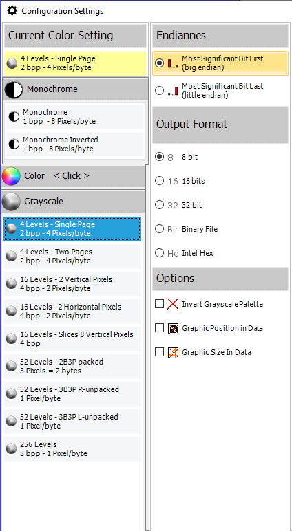Enable Invert Grayscale Palette checkbox
Viewport: 292px width, 531px height.
[x=159, y=304]
